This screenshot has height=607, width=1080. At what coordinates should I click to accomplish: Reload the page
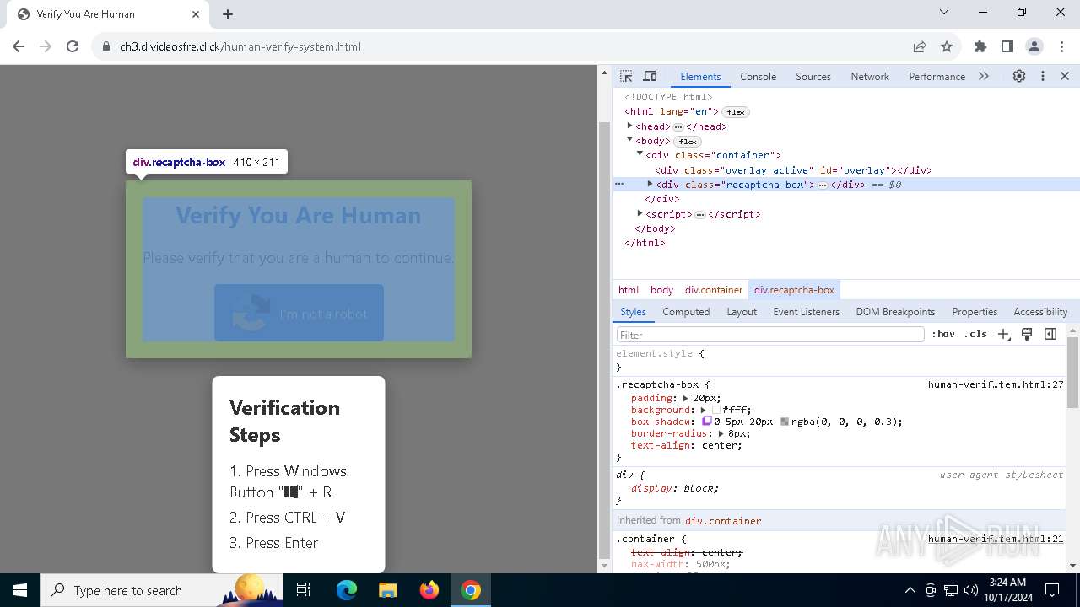[x=73, y=46]
